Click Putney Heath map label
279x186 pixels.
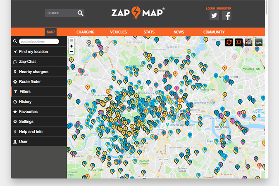point(95,170)
